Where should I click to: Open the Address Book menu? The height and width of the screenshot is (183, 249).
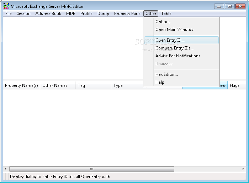[x=48, y=14]
